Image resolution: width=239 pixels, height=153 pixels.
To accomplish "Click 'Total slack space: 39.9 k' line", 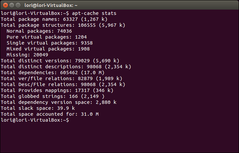I will pos(38,108).
